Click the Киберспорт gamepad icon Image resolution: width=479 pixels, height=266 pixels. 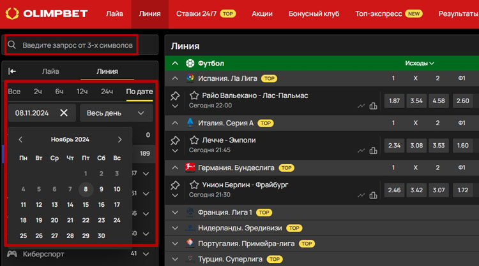[12, 253]
